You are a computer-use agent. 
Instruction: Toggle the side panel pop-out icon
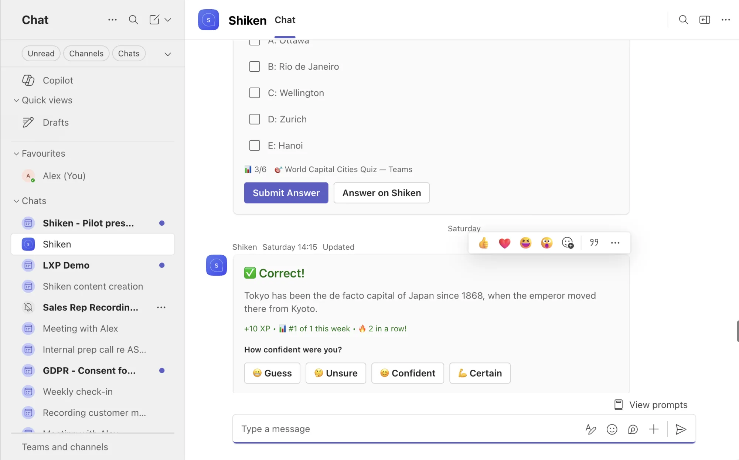click(x=705, y=20)
